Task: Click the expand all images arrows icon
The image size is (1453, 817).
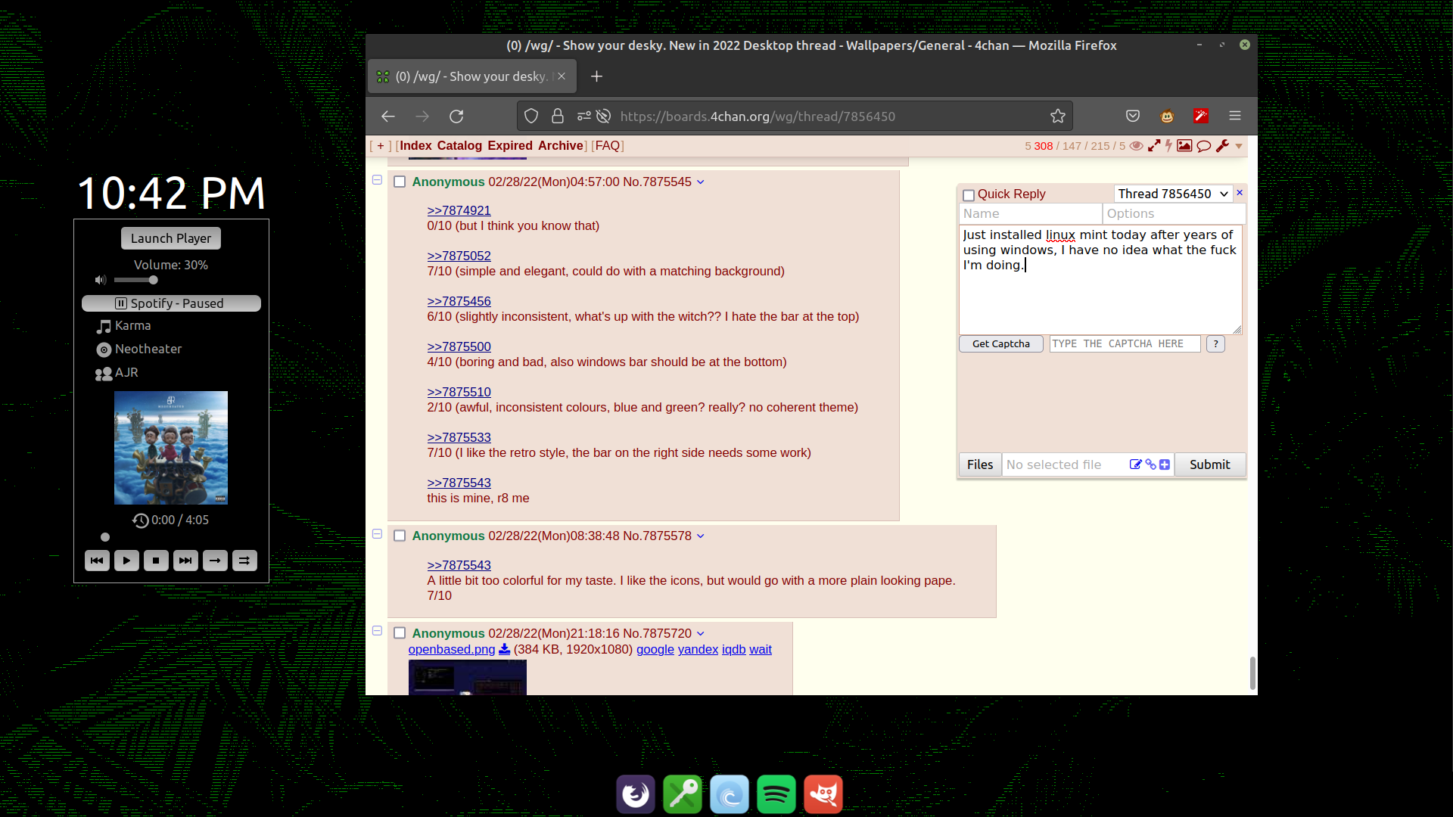Action: coord(1154,146)
